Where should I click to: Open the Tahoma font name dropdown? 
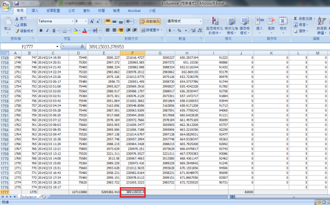click(72, 21)
